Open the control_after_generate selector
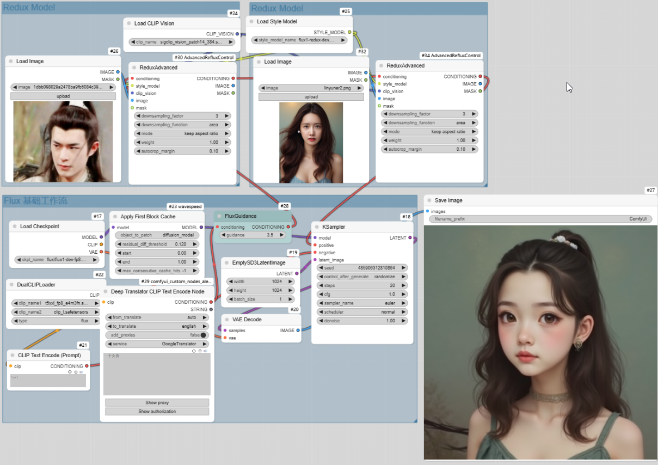658x465 pixels. (x=362, y=277)
